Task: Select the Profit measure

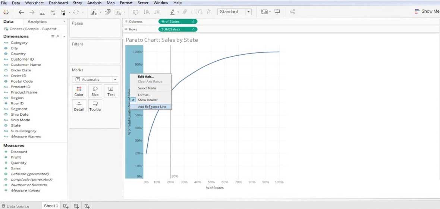Action: [16, 157]
